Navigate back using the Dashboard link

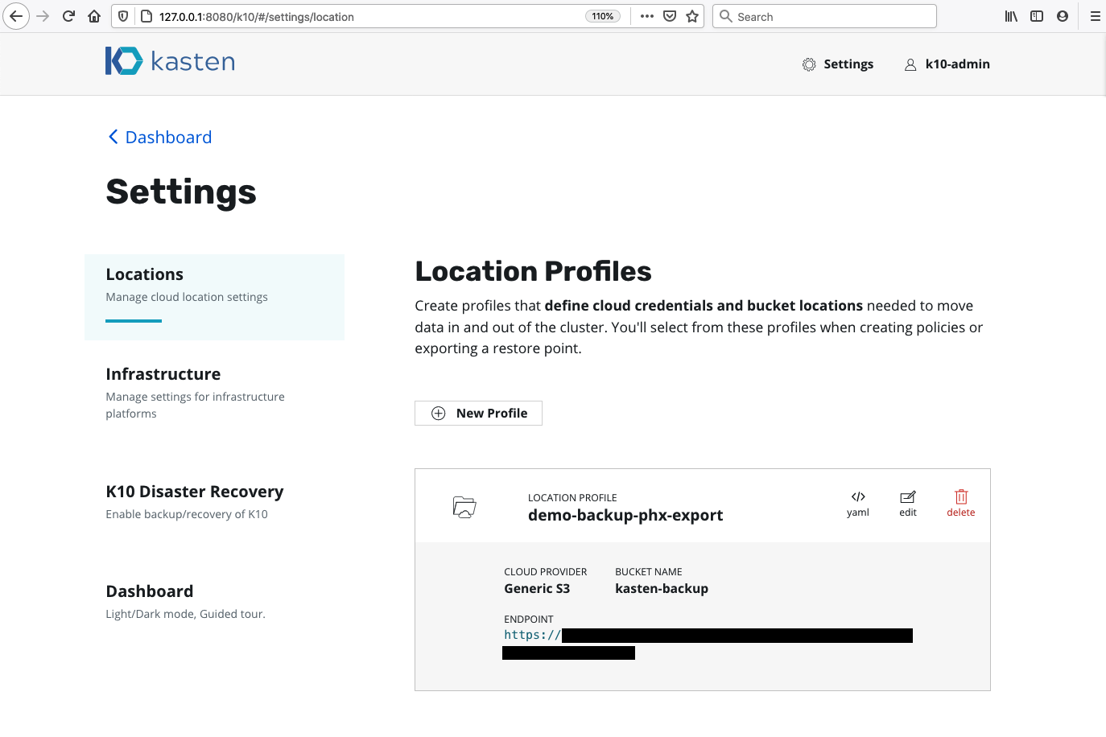[x=159, y=137]
